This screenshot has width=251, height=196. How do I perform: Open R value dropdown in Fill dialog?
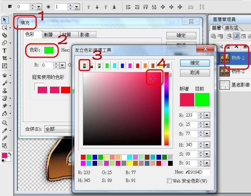(62, 65)
